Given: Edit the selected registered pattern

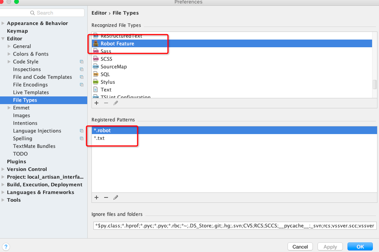Looking at the screenshot, I should click(x=116, y=197).
